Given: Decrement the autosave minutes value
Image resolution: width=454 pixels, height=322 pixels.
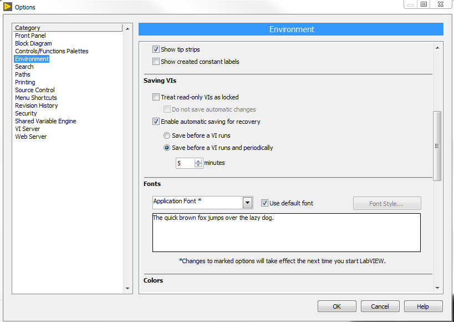Looking at the screenshot, I should (x=198, y=165).
